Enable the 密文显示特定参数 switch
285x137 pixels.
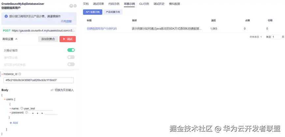71,64
